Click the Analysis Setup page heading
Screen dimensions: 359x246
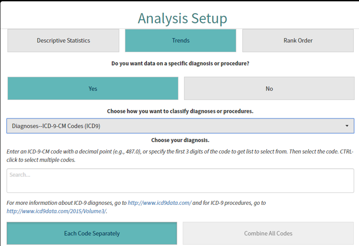pos(182,19)
